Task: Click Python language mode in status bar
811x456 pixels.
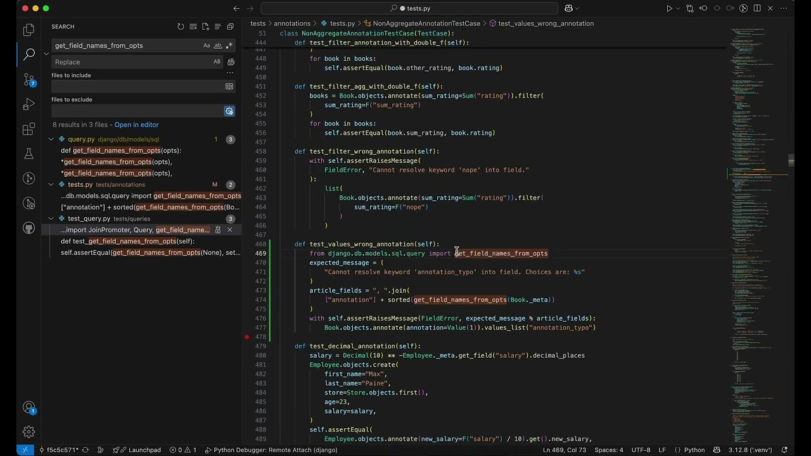Action: (x=694, y=450)
